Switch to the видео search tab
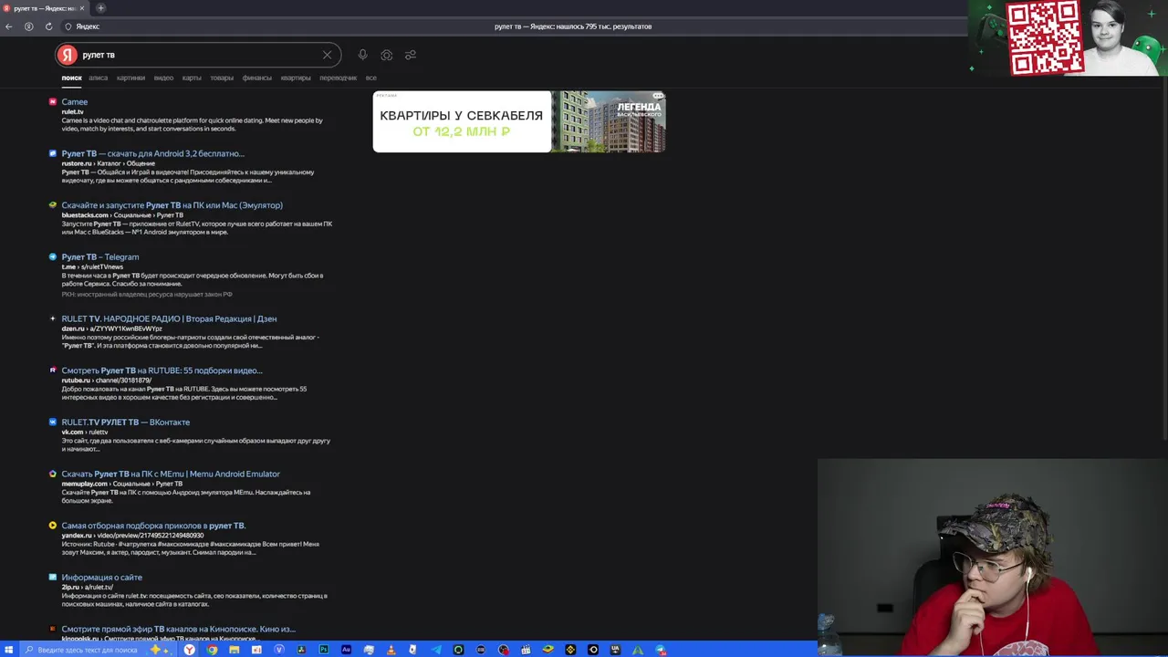The height and width of the screenshot is (657, 1168). click(163, 78)
